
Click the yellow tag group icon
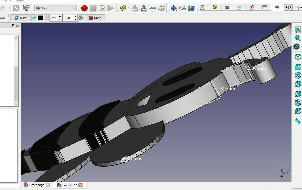tap(123, 8)
